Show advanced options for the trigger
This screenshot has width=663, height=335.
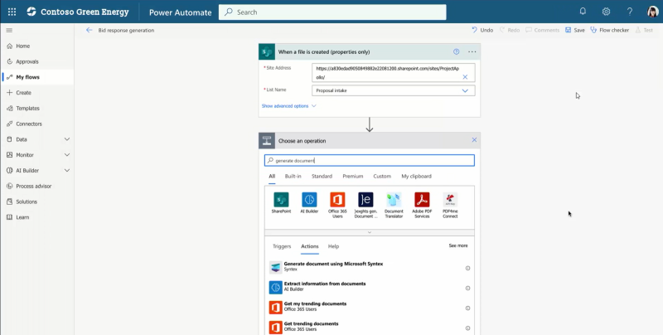(x=288, y=106)
